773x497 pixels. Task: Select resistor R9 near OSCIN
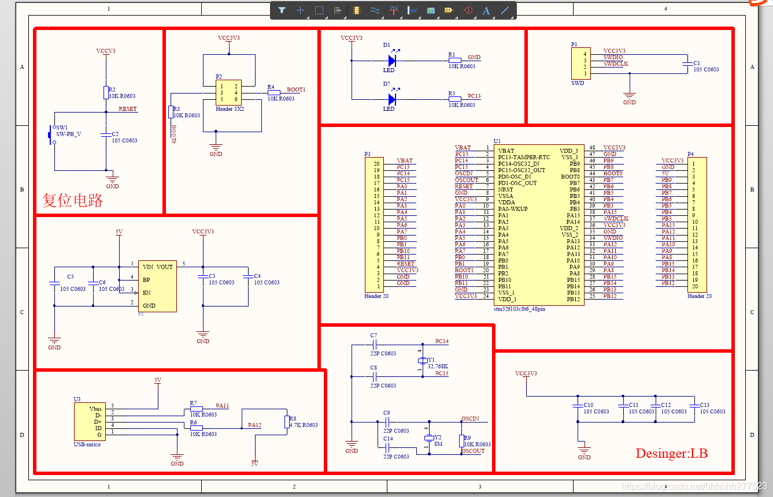pyautogui.click(x=461, y=441)
